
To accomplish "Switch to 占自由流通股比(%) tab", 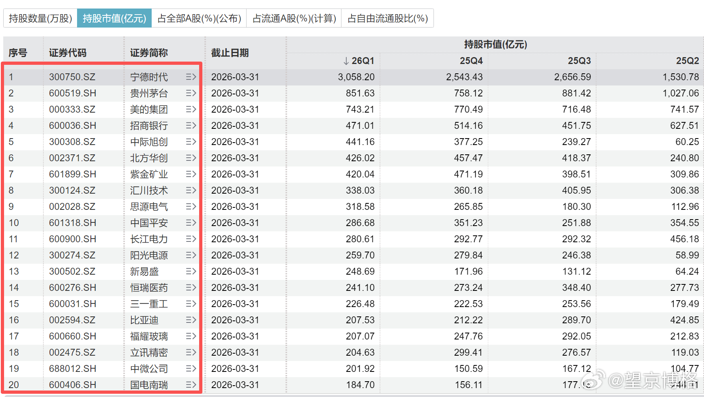I will [388, 18].
